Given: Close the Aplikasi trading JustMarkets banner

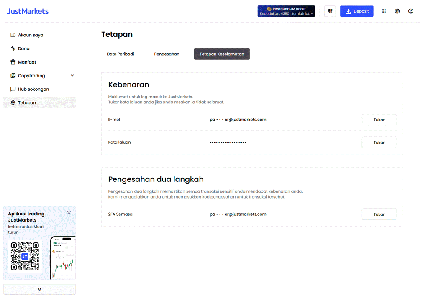Looking at the screenshot, I should pos(69,213).
